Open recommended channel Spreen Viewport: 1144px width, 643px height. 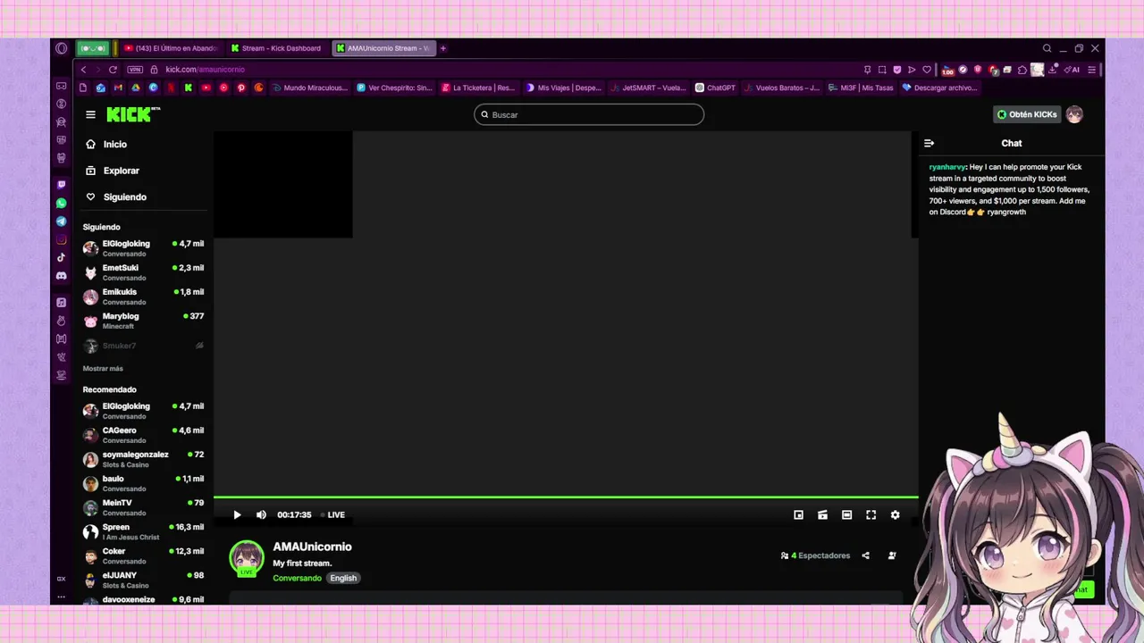click(x=143, y=531)
